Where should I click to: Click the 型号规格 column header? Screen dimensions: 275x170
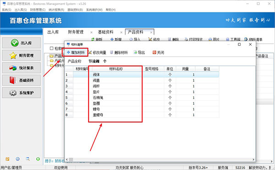(x=152, y=69)
